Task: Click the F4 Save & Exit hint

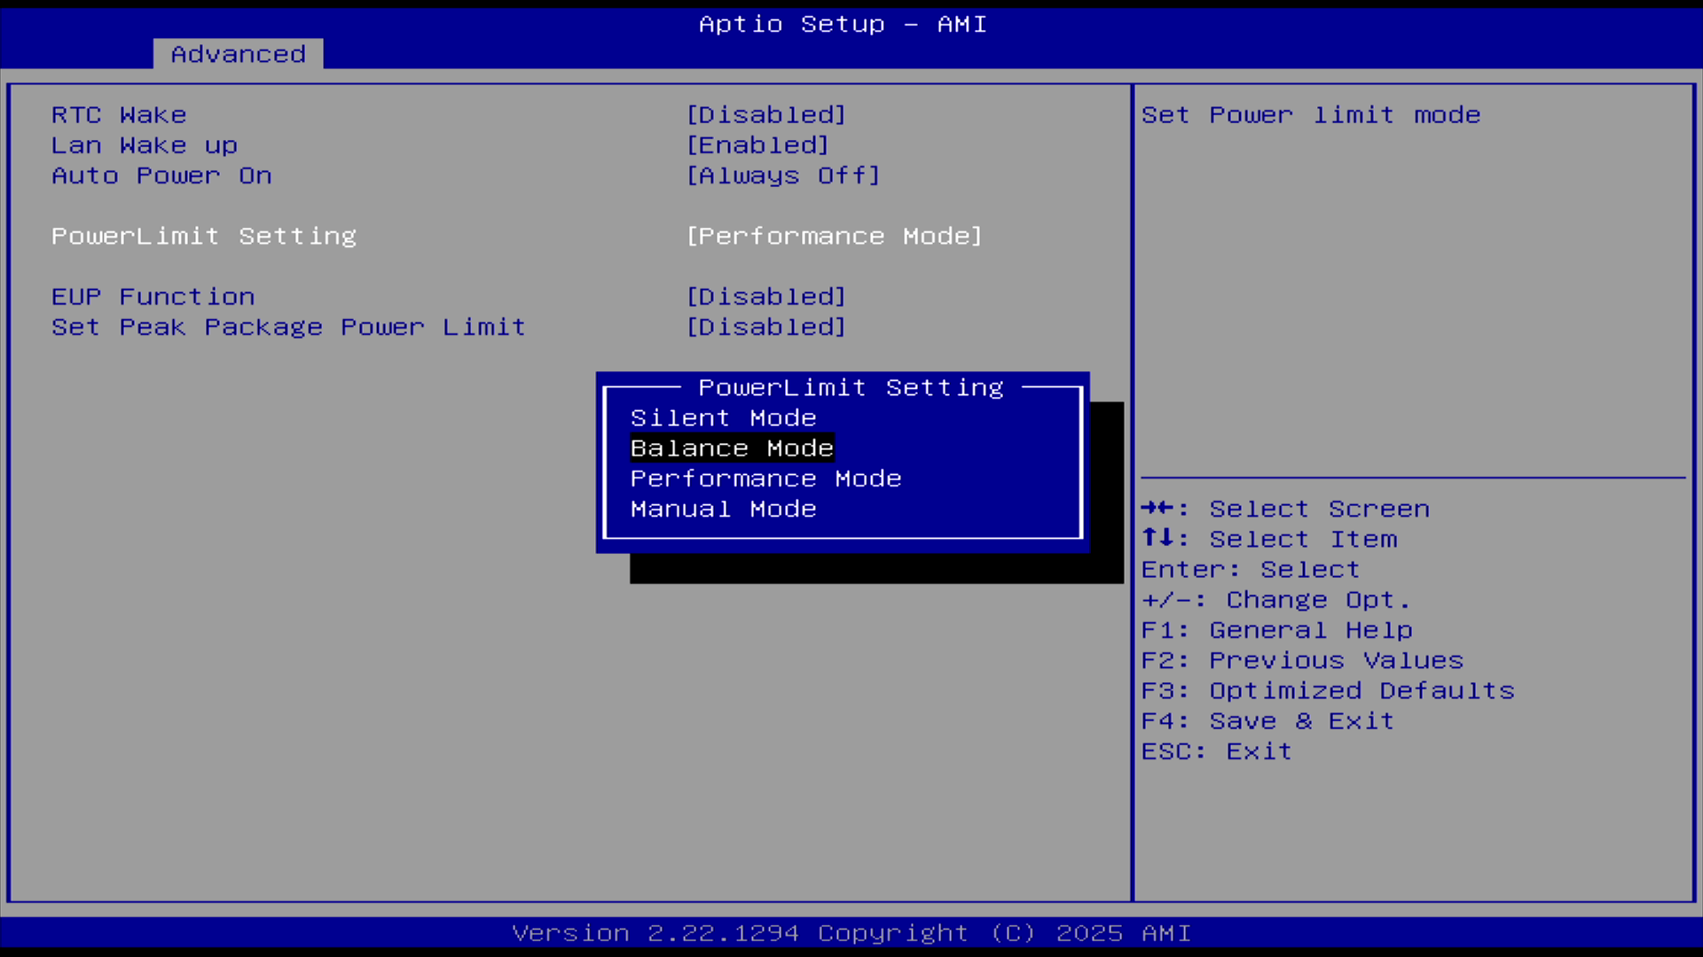Action: [1267, 721]
